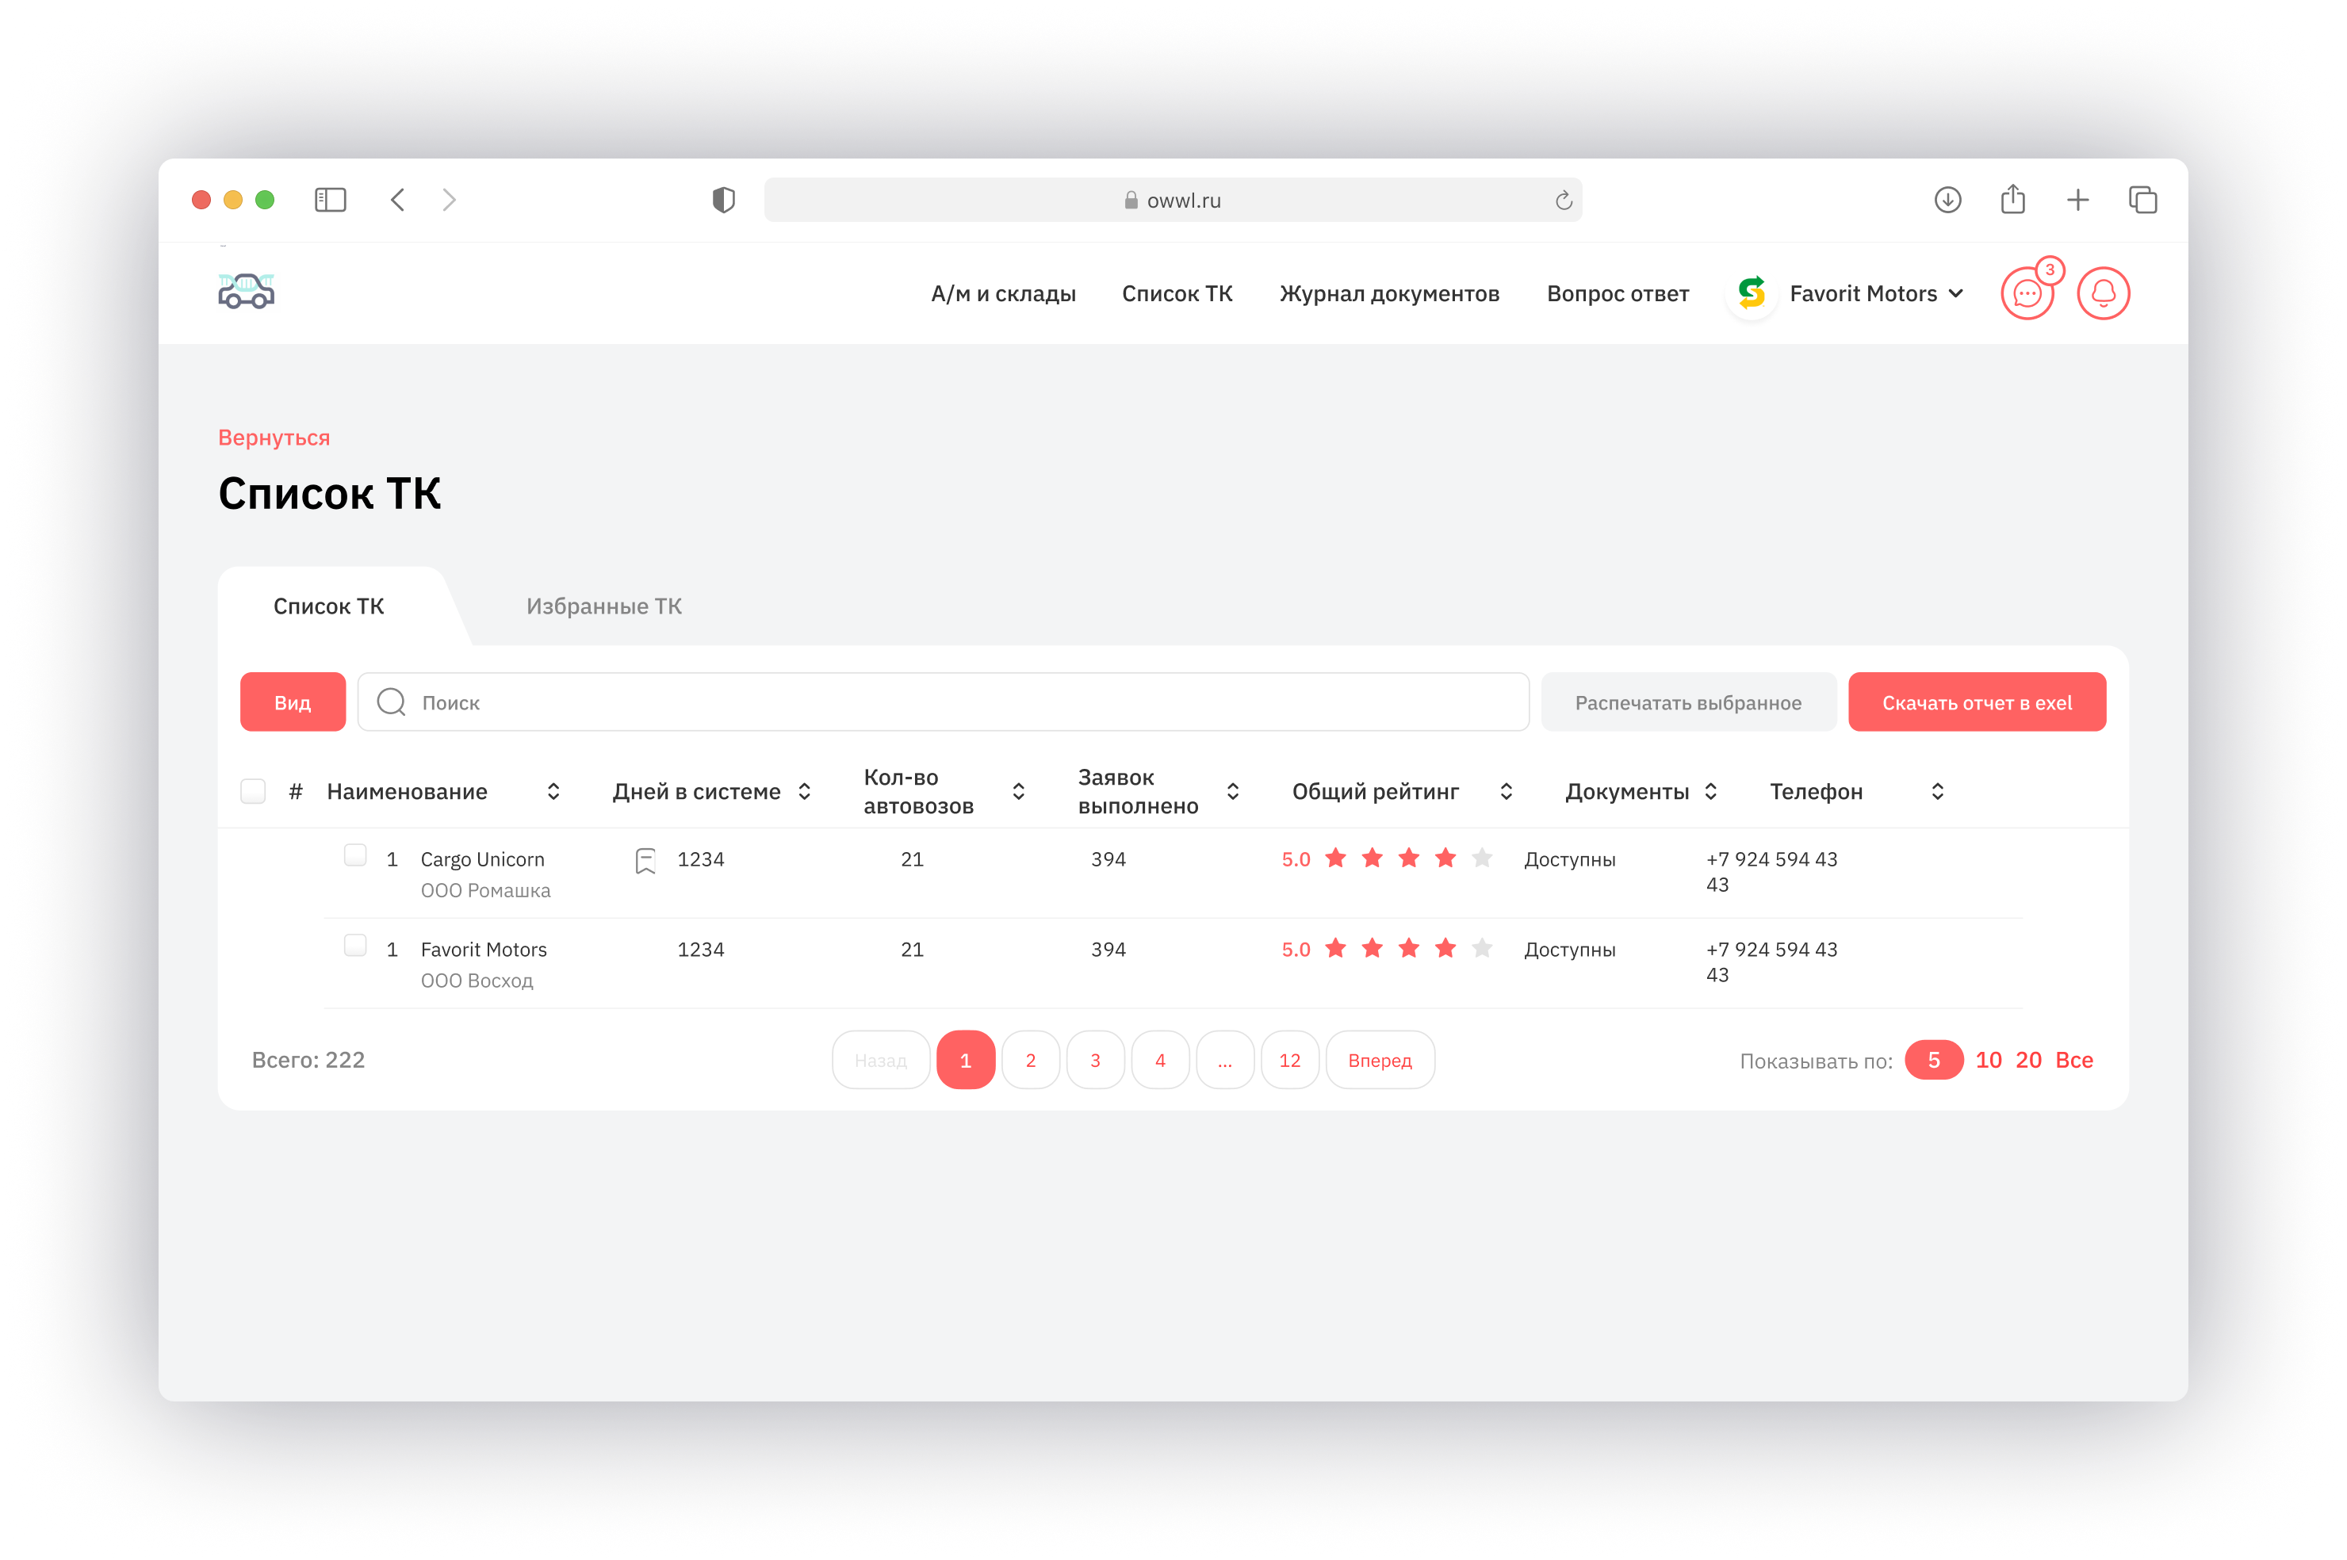Viewport: 2347px width, 1560px height.
Task: Click Скачать отчет в exel button
Action: pyautogui.click(x=1976, y=702)
